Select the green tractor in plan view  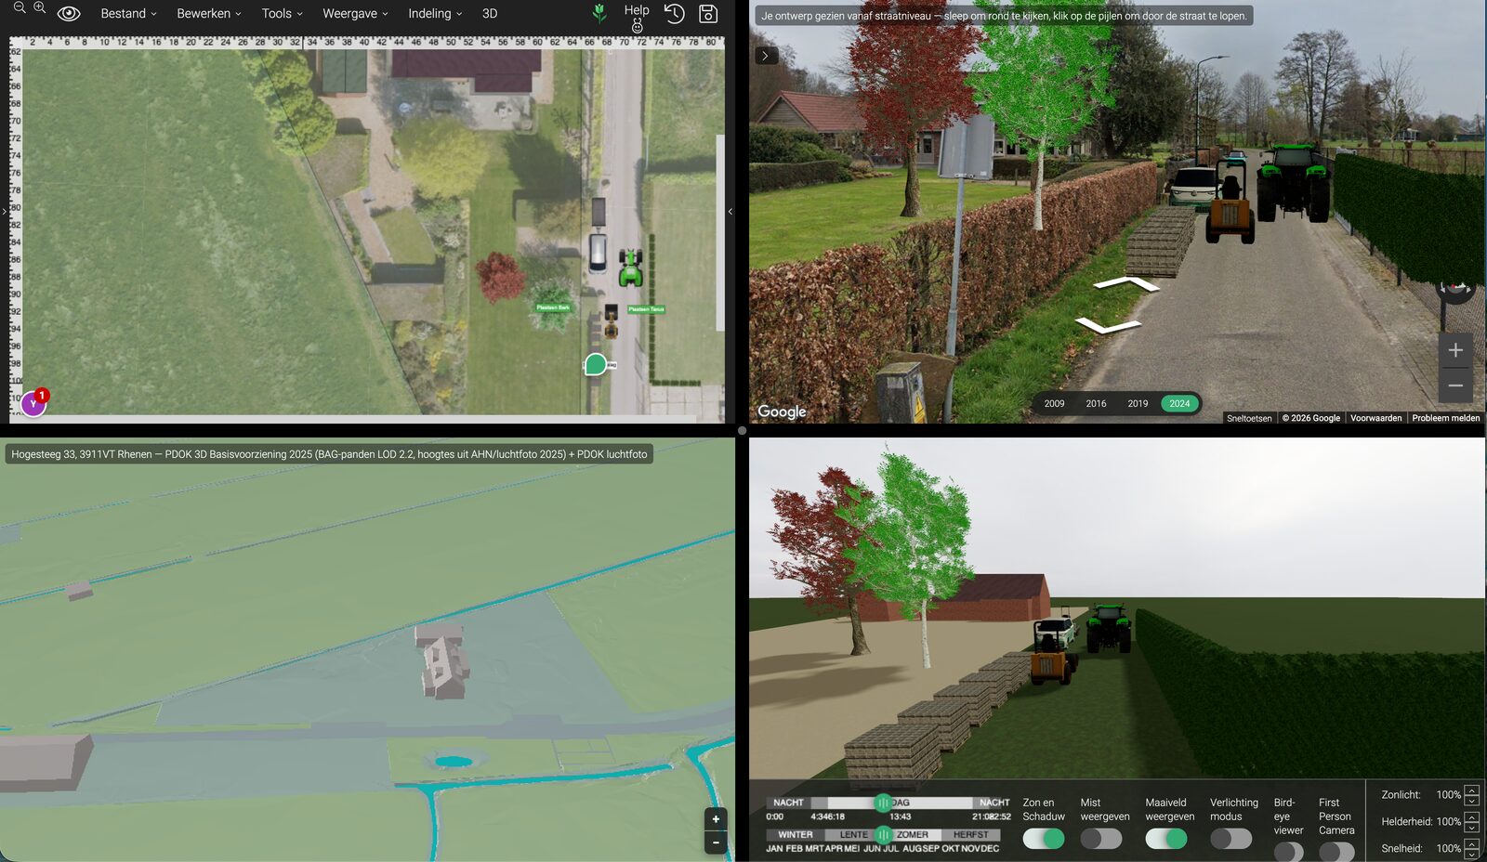pyautogui.click(x=631, y=268)
